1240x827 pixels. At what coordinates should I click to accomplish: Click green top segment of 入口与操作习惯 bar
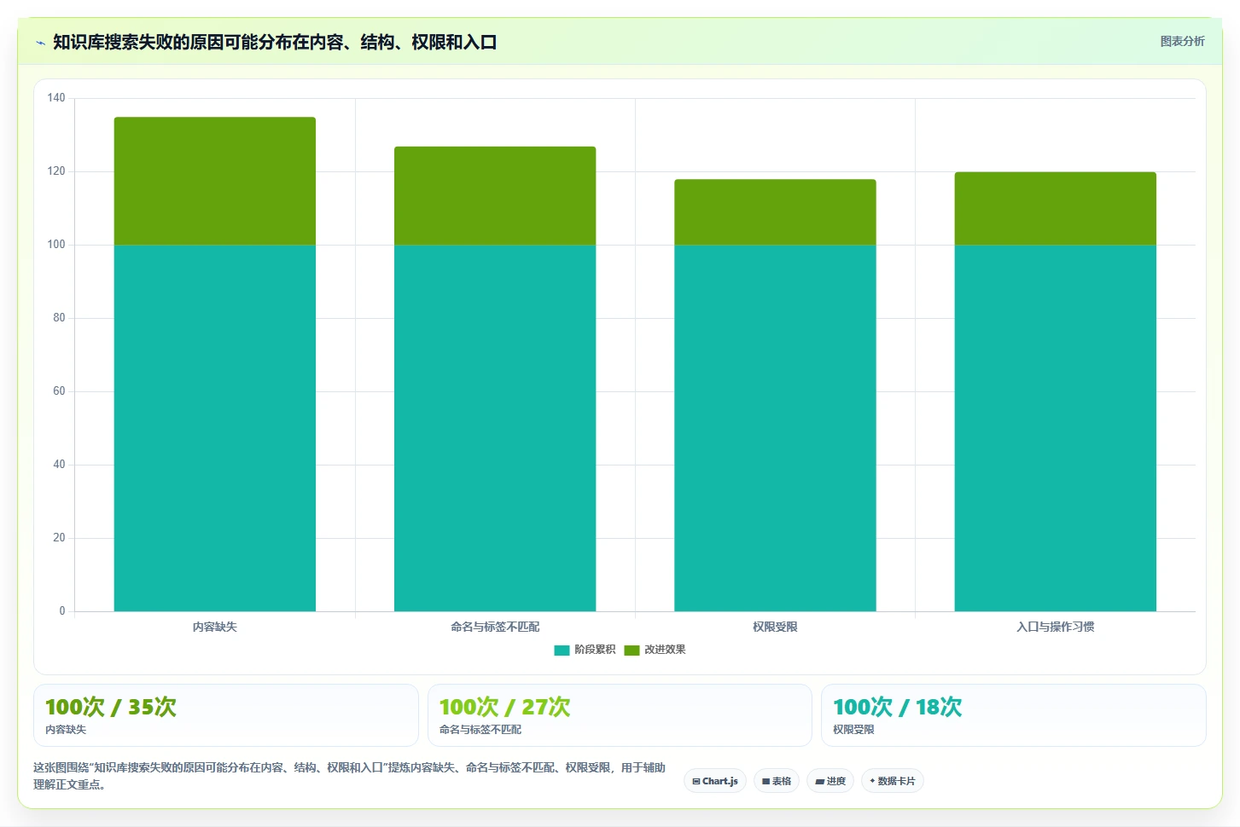[1056, 209]
